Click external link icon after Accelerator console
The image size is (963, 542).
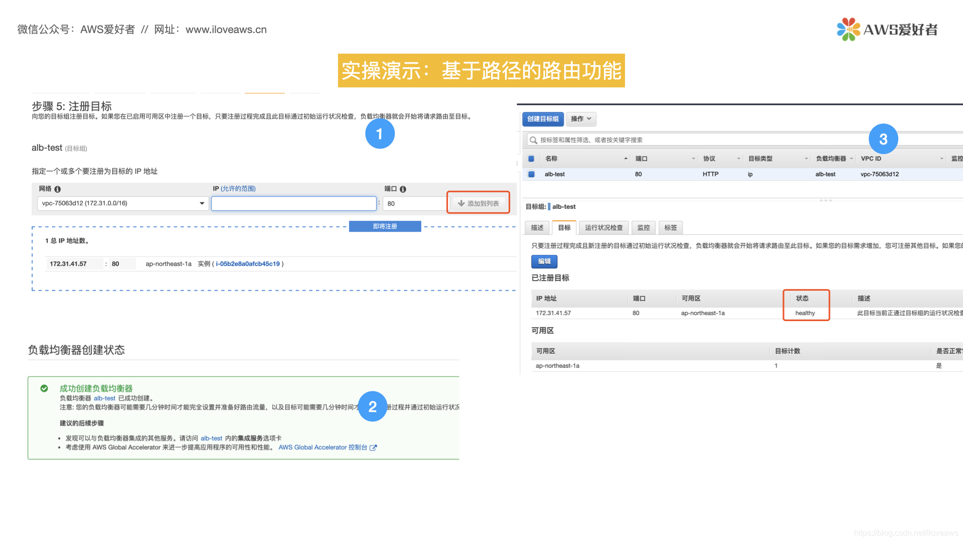373,448
